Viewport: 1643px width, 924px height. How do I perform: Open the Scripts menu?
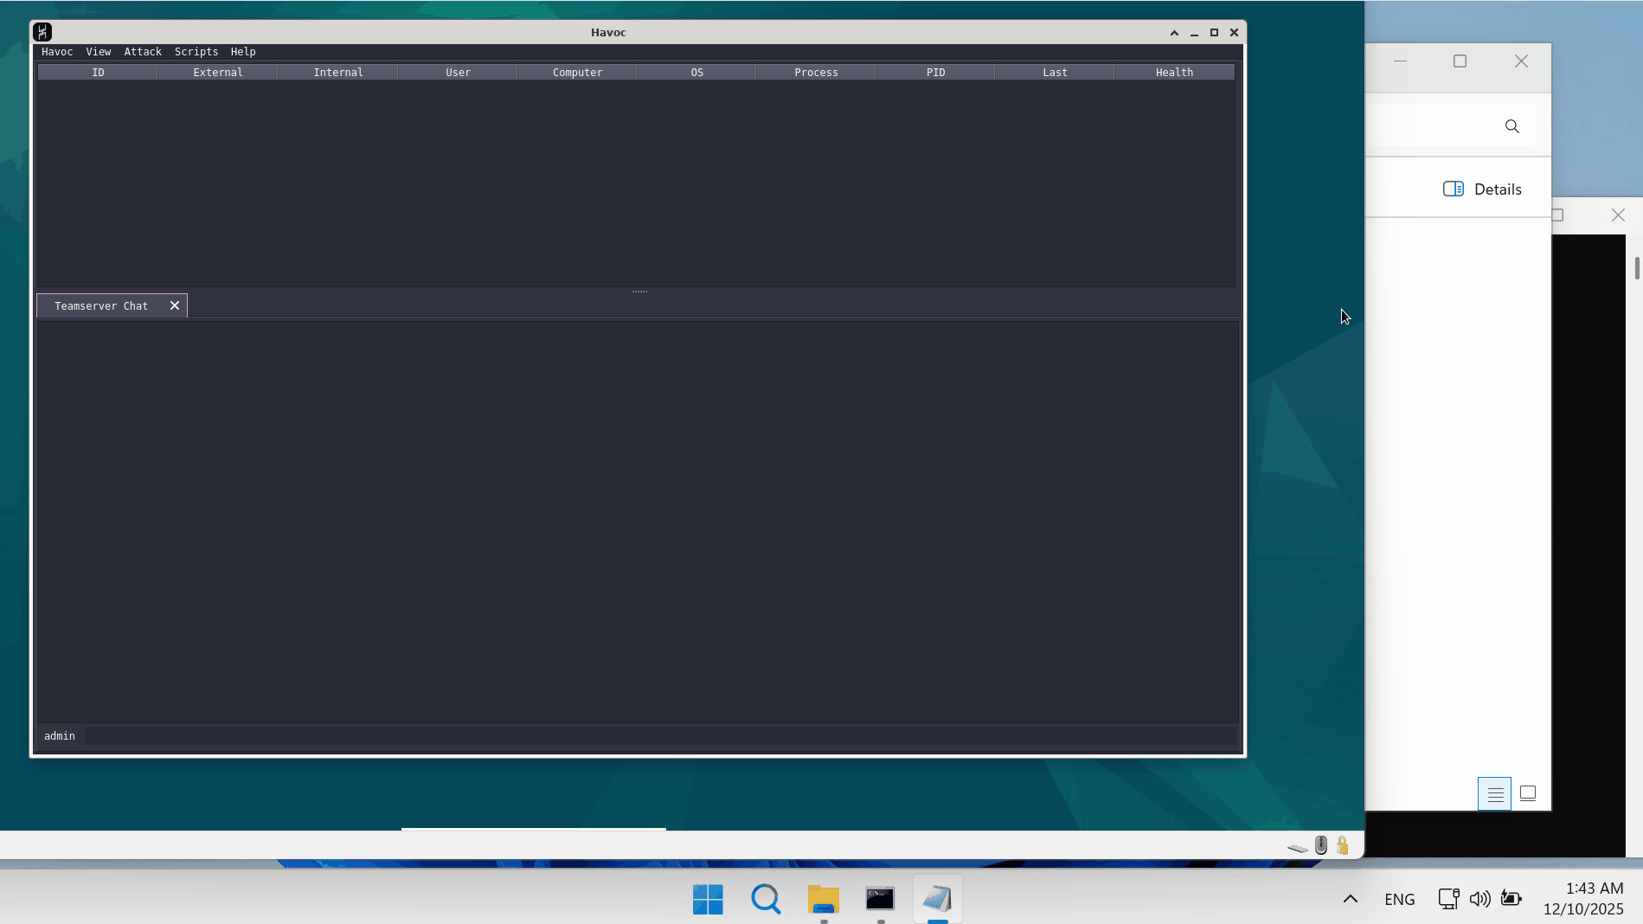tap(196, 52)
